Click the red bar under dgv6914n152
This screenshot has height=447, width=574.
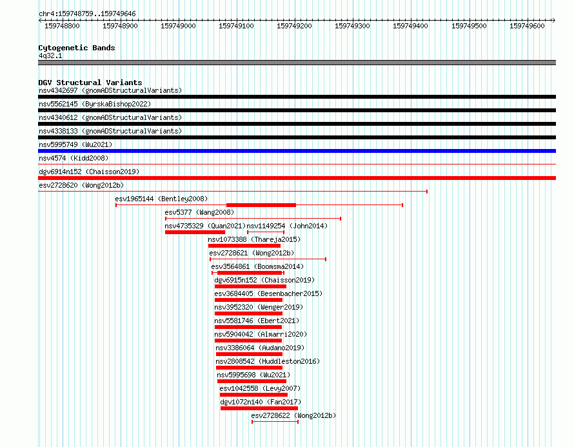pos(297,178)
